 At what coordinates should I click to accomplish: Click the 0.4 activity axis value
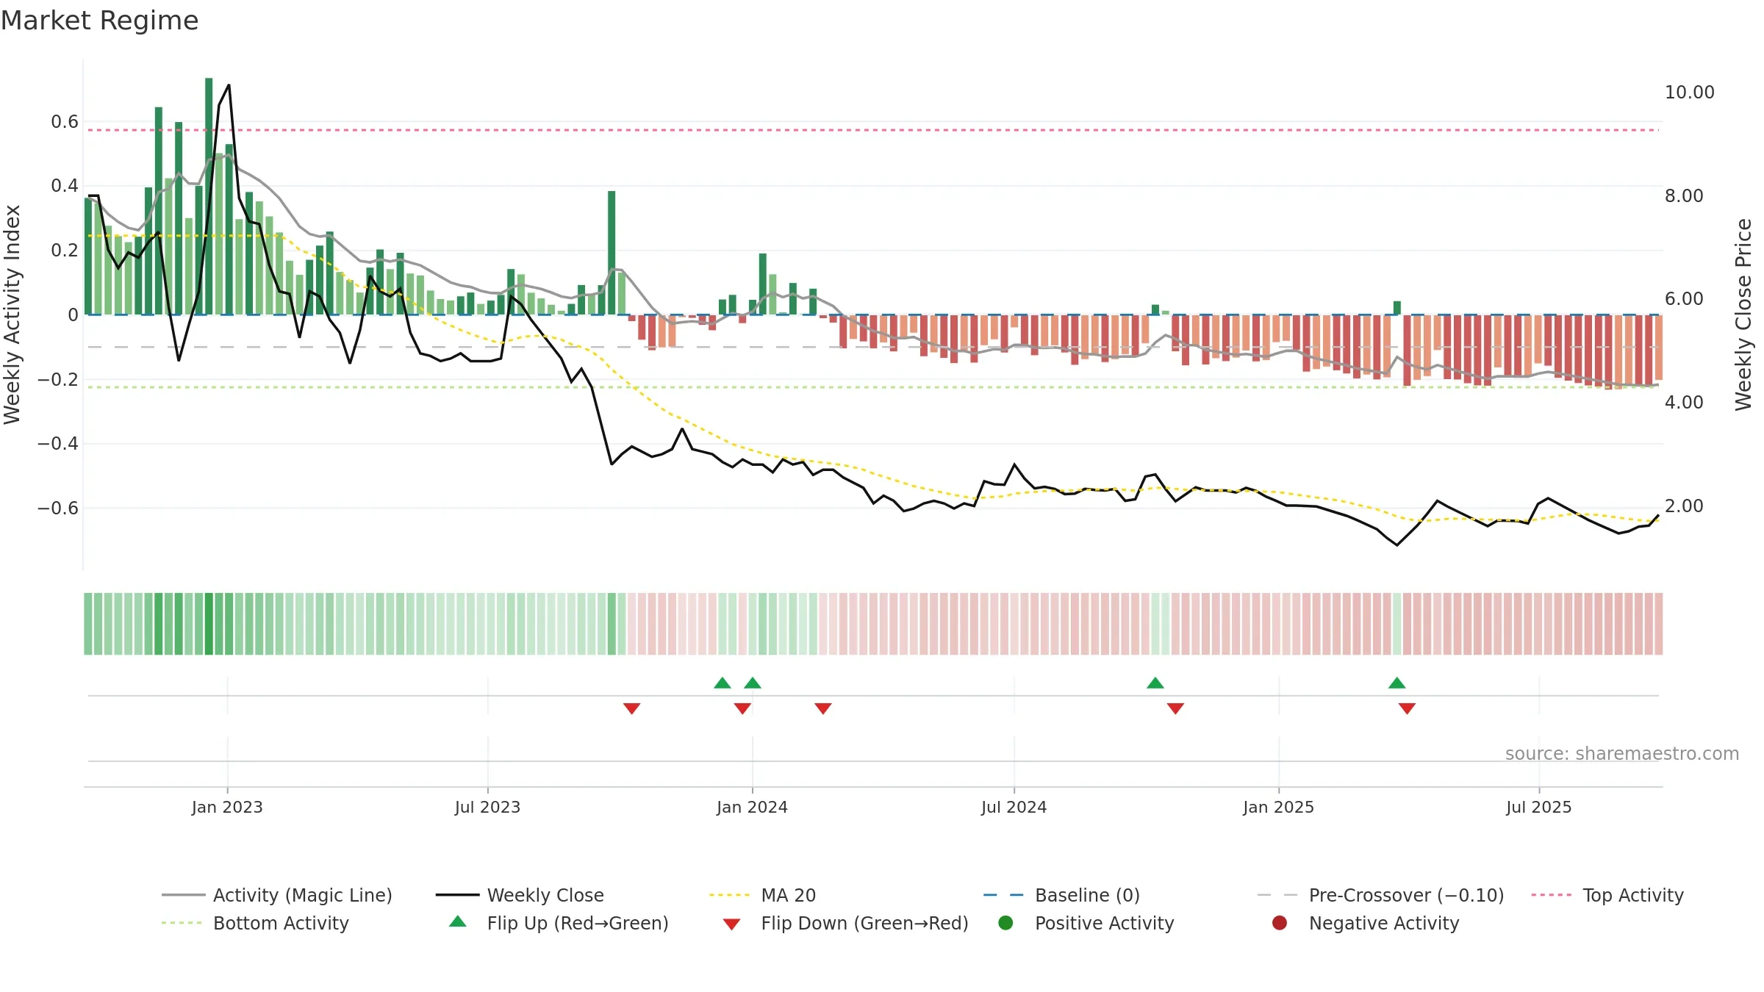pyautogui.click(x=65, y=186)
